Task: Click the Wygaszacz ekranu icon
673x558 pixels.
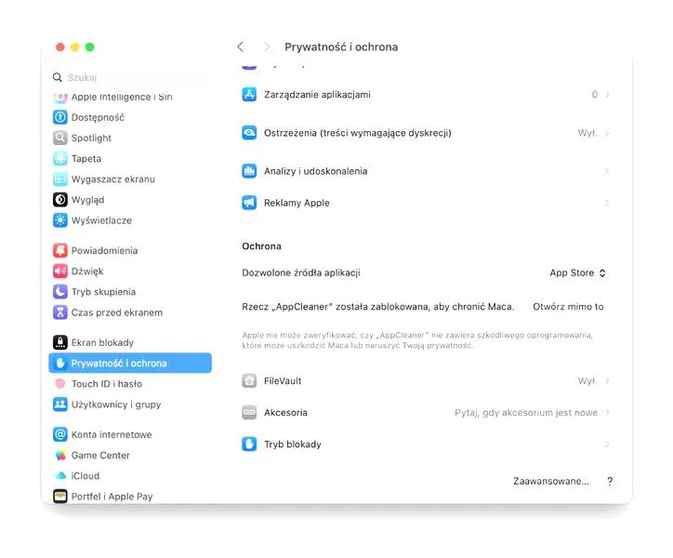Action: coord(60,179)
